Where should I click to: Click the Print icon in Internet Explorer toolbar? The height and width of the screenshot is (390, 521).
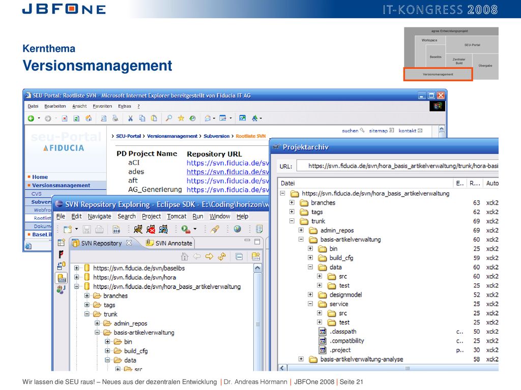115,118
